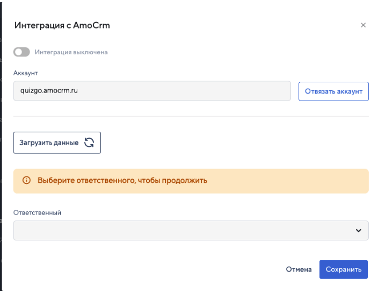Click the 'Интеграция с AmoCrm' dialog title
378x291 pixels.
coord(62,25)
